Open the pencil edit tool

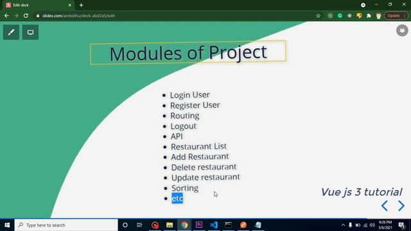pyautogui.click(x=11, y=32)
